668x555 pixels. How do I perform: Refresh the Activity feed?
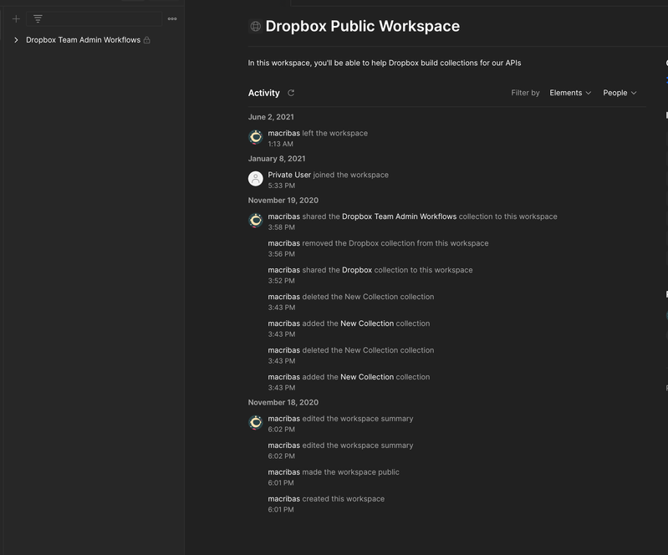[x=291, y=93]
